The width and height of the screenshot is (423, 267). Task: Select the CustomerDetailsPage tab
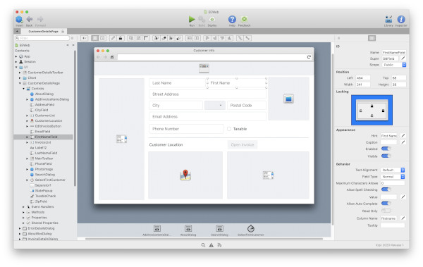[43, 31]
